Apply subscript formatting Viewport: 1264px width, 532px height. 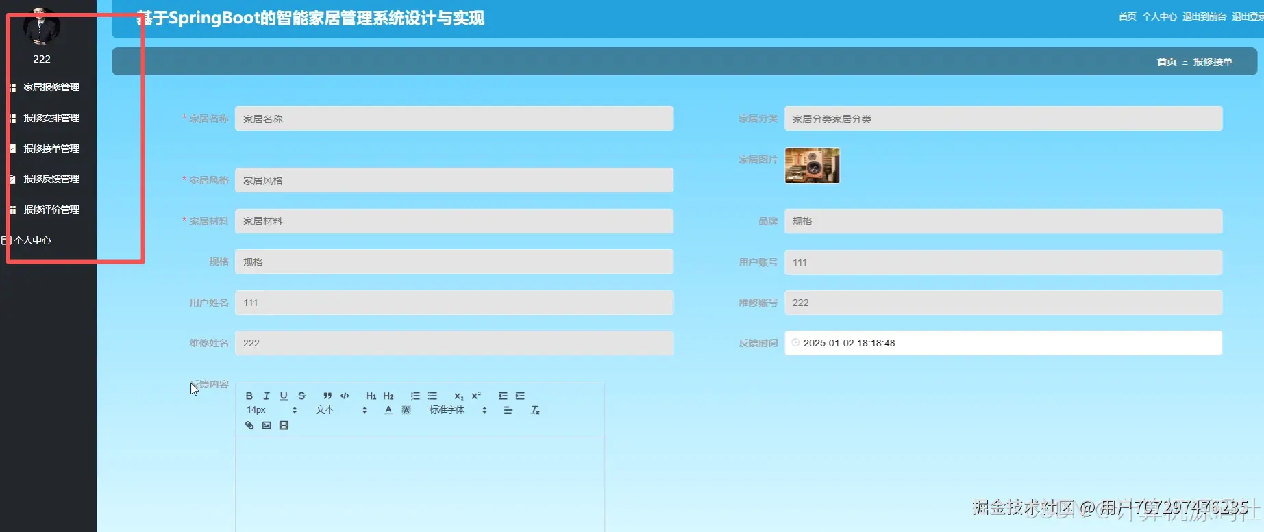pyautogui.click(x=458, y=396)
